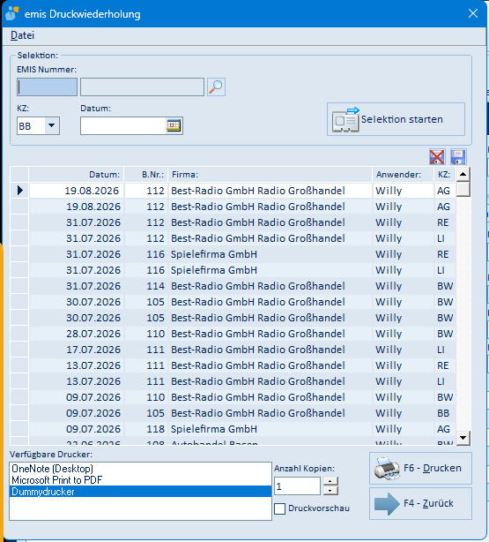Click the arrow icon F4 - Zurück
The height and width of the screenshot is (542, 489).
pyautogui.click(x=387, y=504)
